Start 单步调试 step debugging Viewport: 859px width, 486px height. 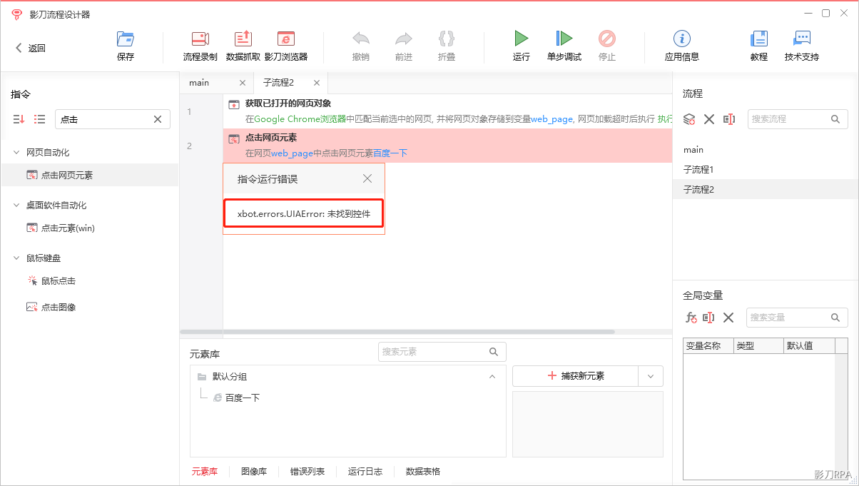point(564,39)
